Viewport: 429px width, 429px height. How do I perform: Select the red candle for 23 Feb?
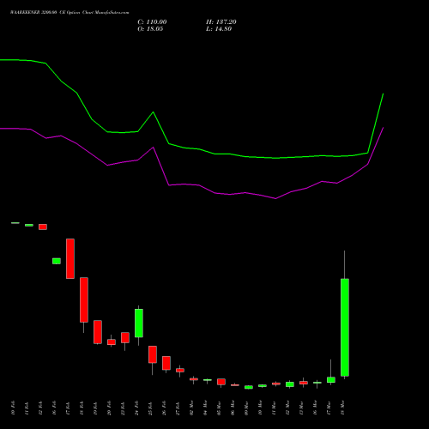(125, 337)
